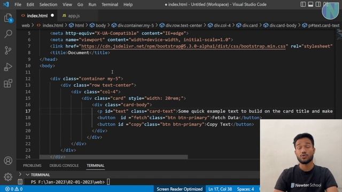Click the div.col-4 breadcrumb

click(222, 26)
